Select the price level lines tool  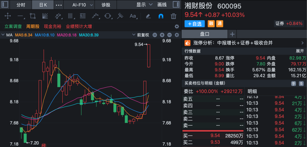pyautogui.click(x=83, y=16)
